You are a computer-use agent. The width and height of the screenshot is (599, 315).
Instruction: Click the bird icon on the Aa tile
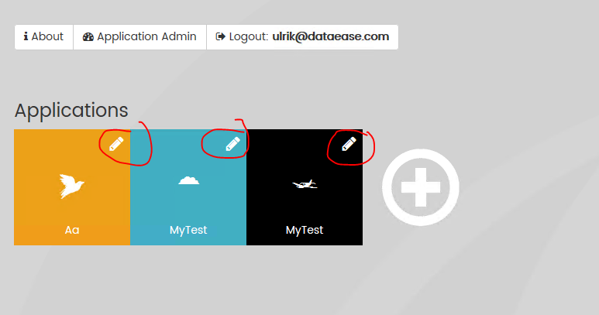pos(72,186)
